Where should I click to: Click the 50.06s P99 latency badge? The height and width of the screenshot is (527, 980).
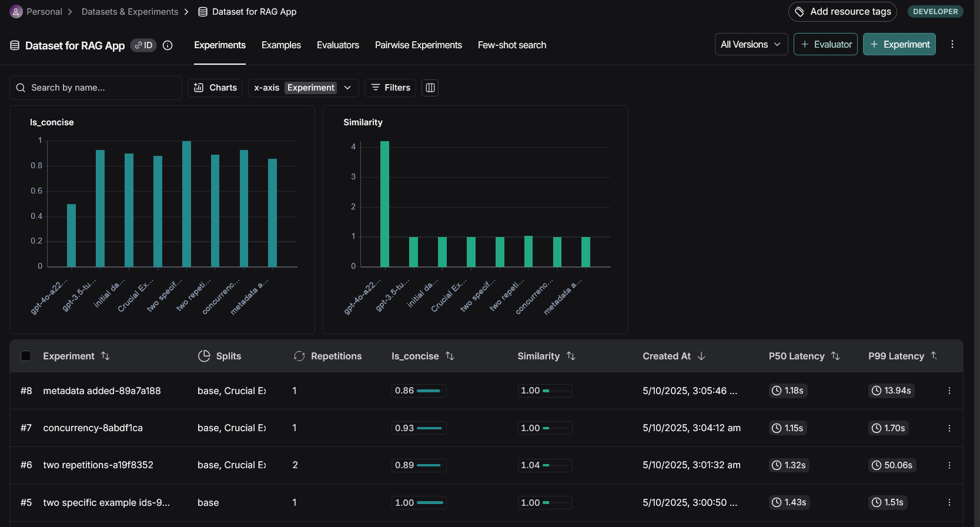tap(892, 465)
